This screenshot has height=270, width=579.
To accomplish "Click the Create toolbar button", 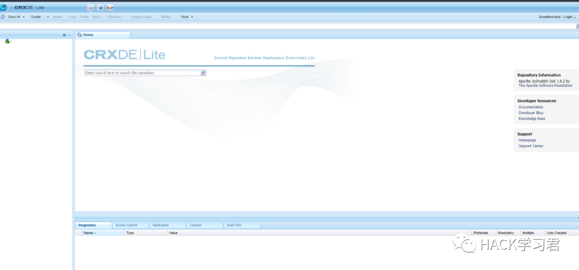I will click(x=38, y=17).
